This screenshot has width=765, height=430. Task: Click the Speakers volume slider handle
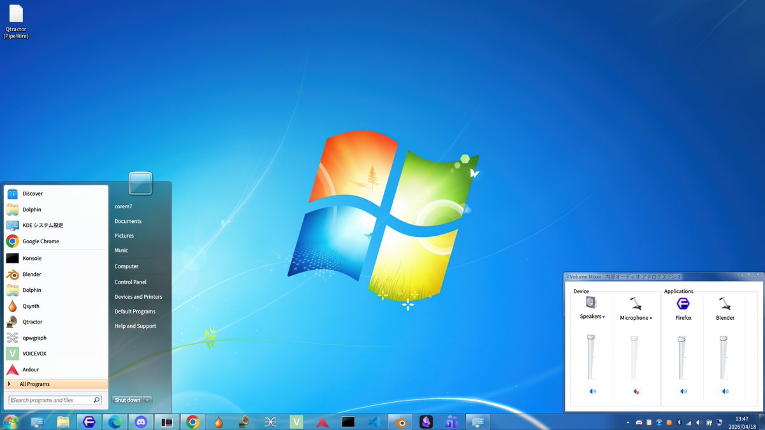pos(591,337)
